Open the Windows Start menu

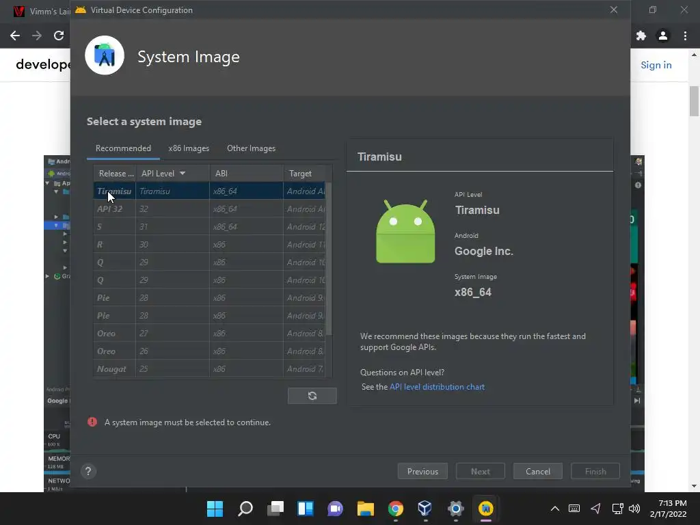(x=215, y=509)
